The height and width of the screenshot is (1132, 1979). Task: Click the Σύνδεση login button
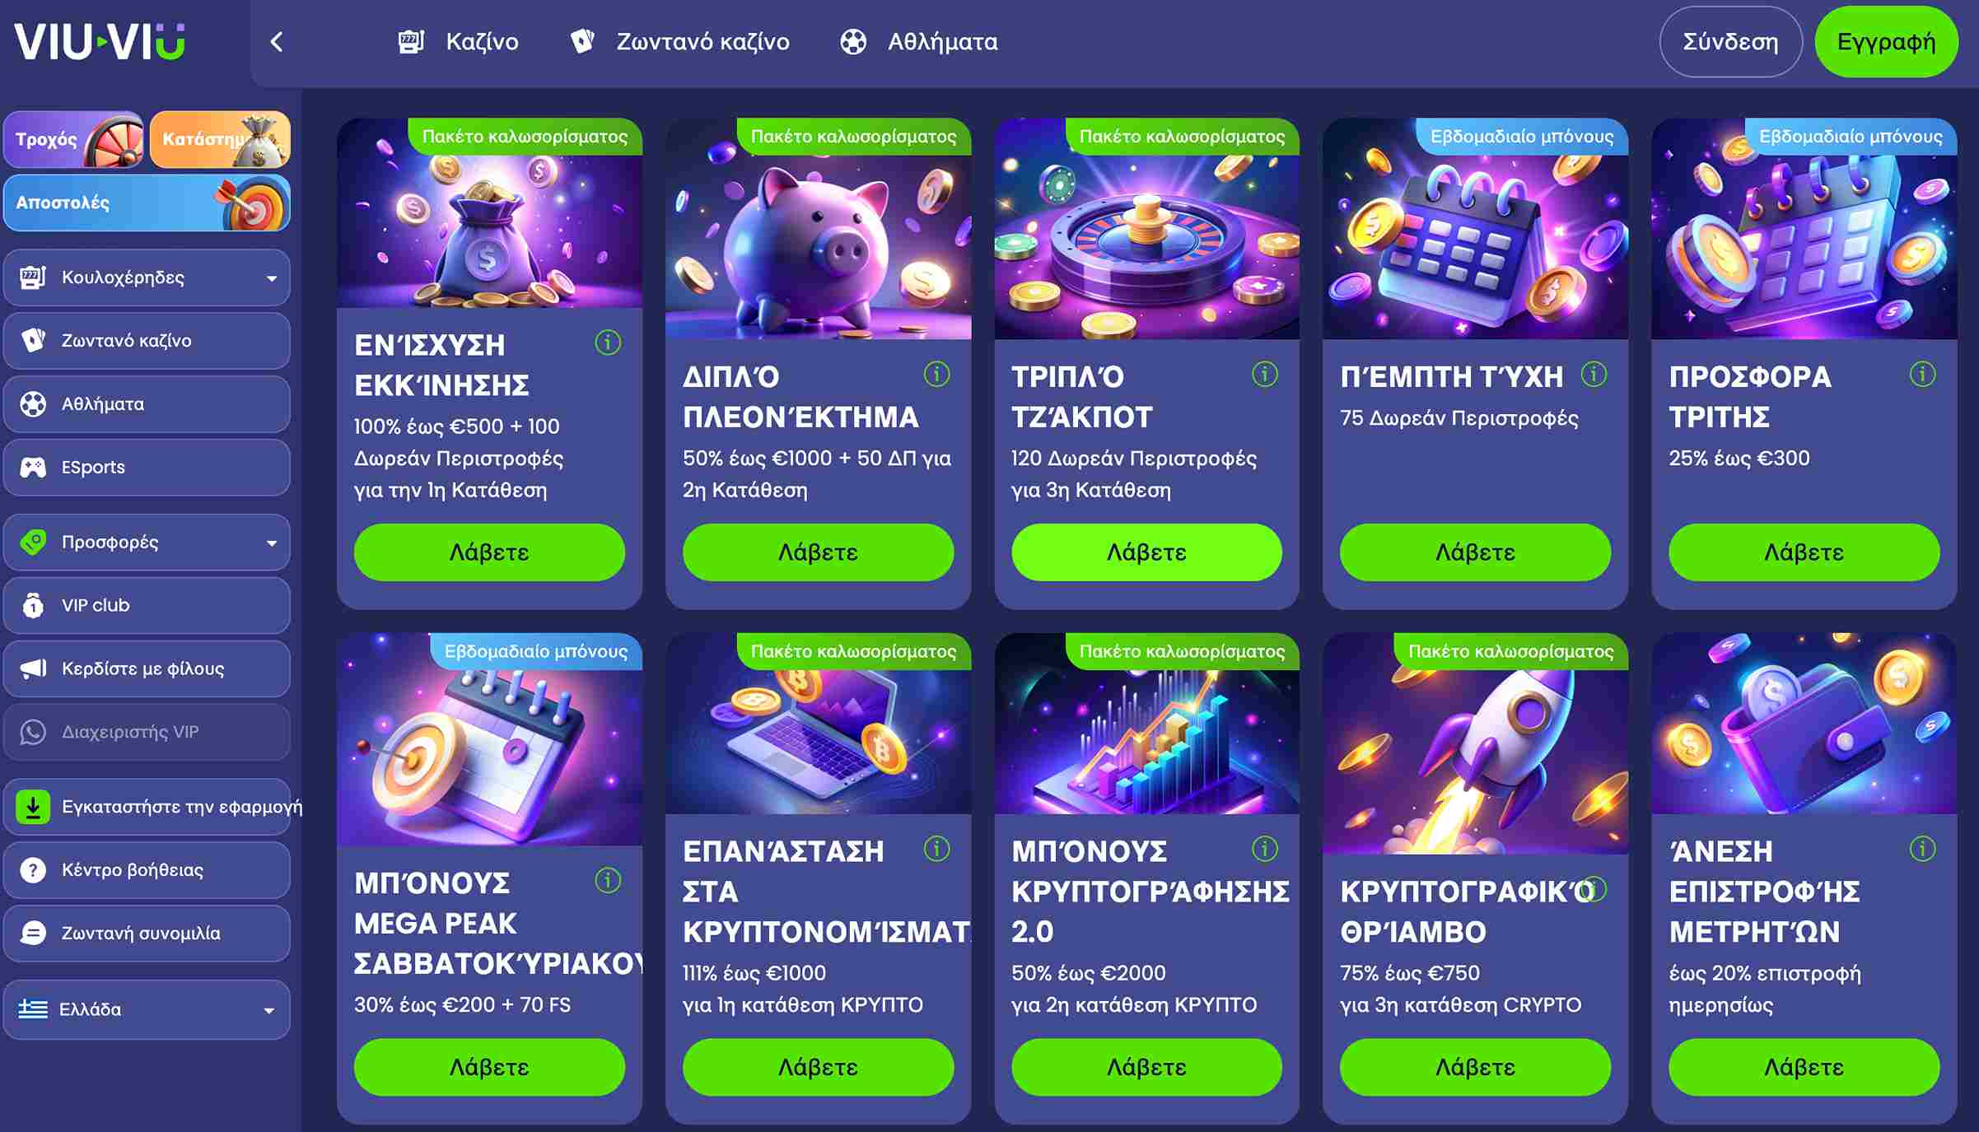pos(1730,42)
